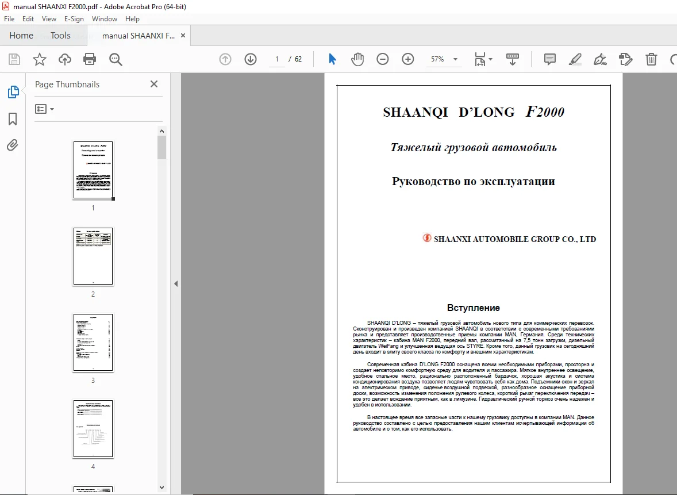The height and width of the screenshot is (495, 677).
Task: Open the Window menu
Action: pos(105,19)
